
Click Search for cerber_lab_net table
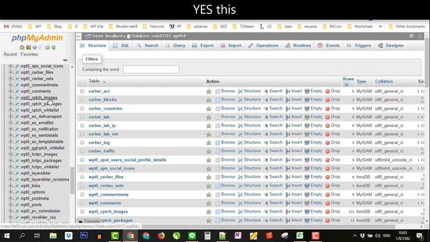273,134
